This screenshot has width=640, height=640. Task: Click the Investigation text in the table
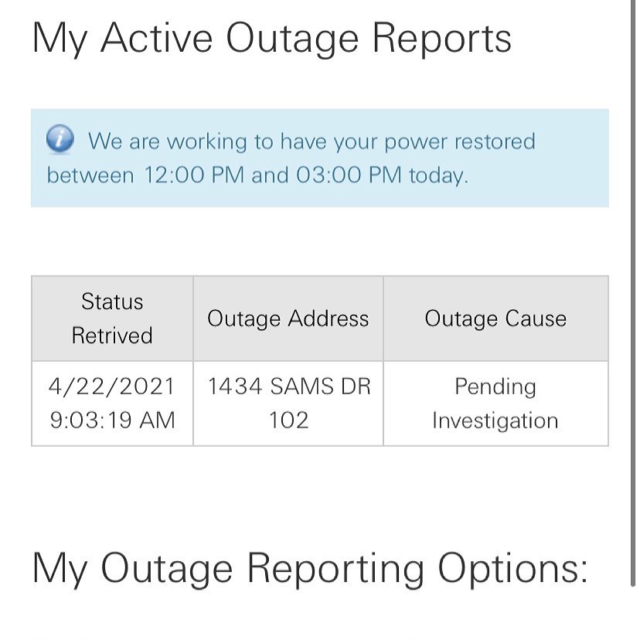click(x=495, y=420)
